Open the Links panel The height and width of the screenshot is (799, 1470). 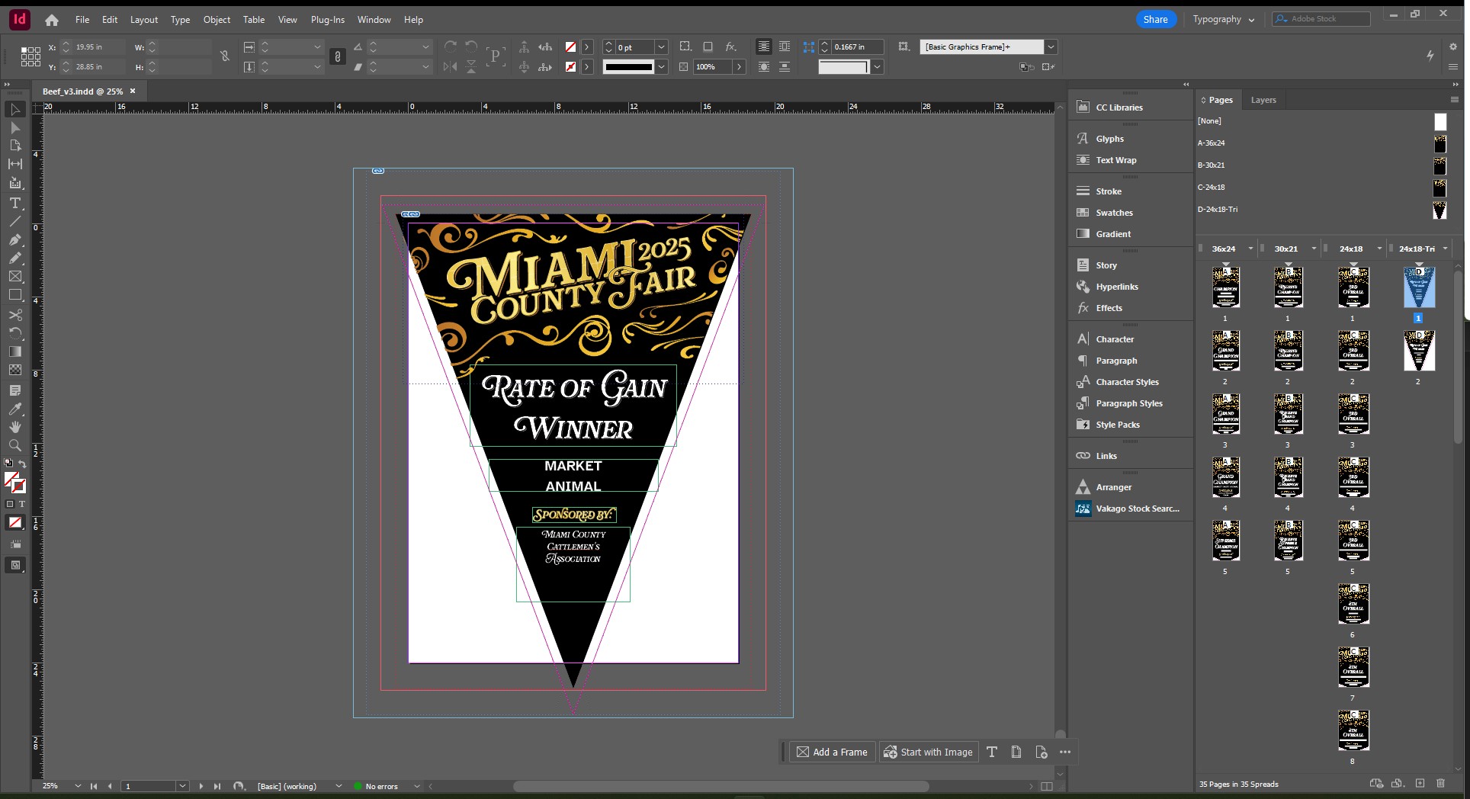[x=1106, y=456]
